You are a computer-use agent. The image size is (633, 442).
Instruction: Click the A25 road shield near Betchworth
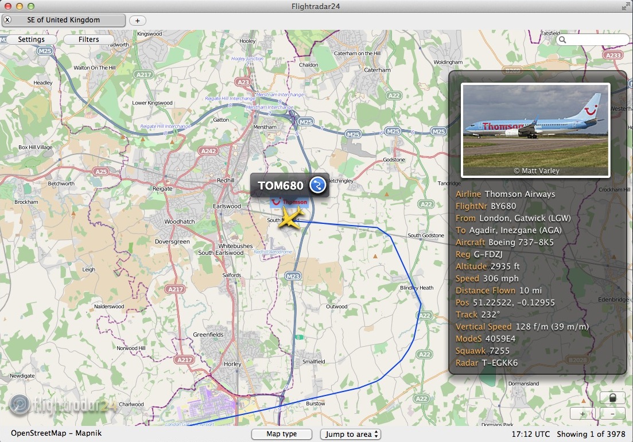click(101, 172)
